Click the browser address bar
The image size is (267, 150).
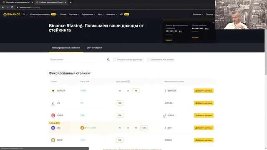[114, 7]
